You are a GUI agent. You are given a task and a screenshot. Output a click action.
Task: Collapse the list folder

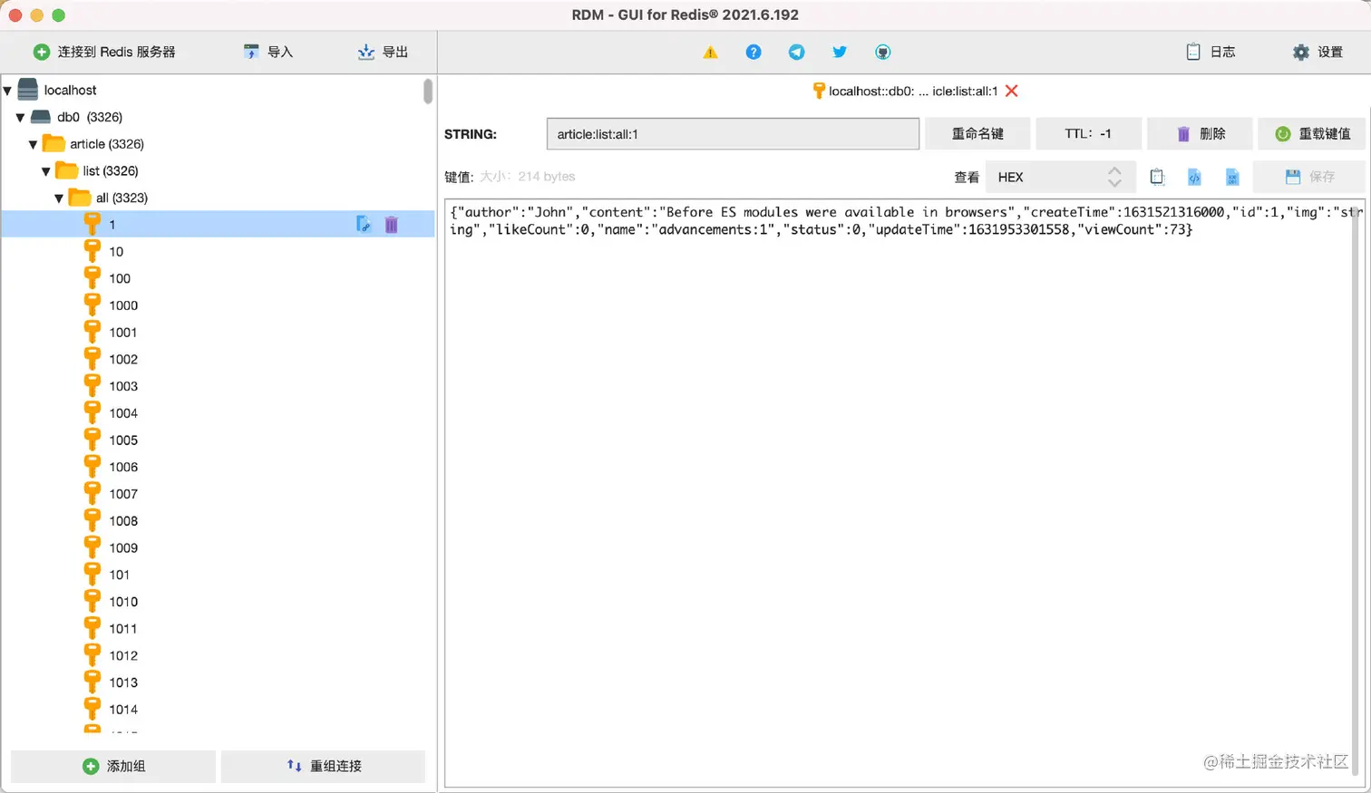pos(45,171)
